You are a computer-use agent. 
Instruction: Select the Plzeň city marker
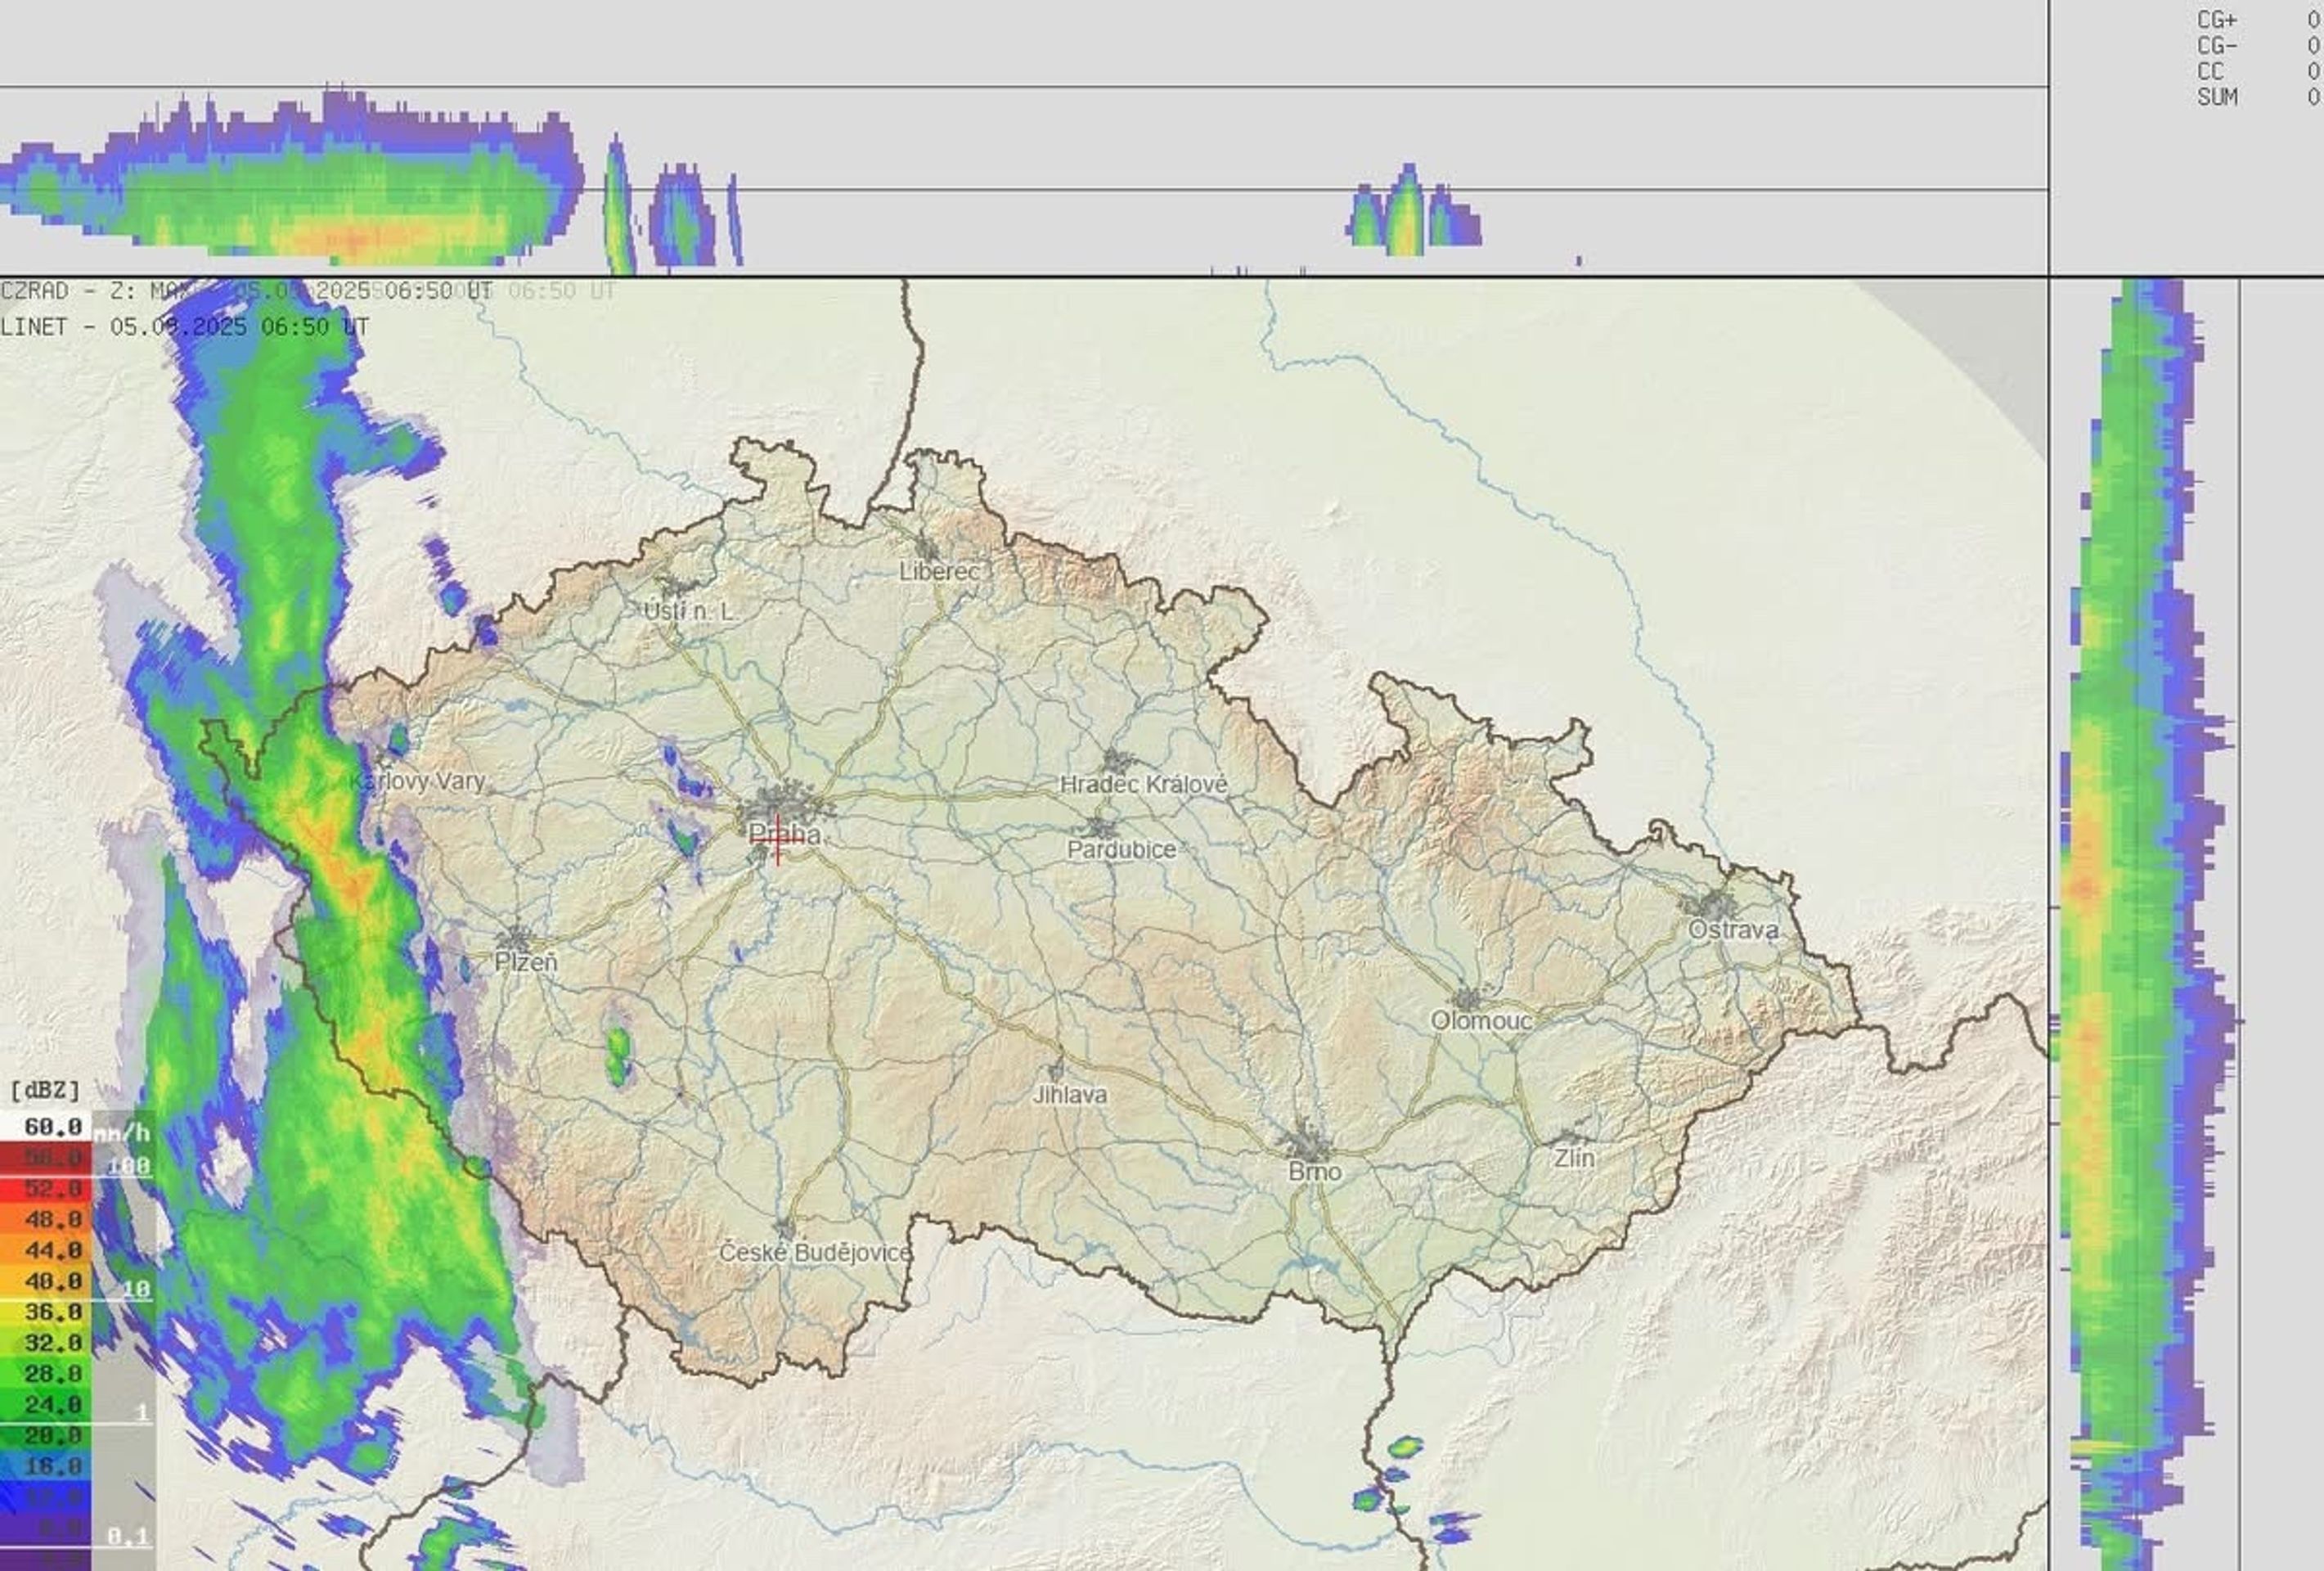point(516,938)
